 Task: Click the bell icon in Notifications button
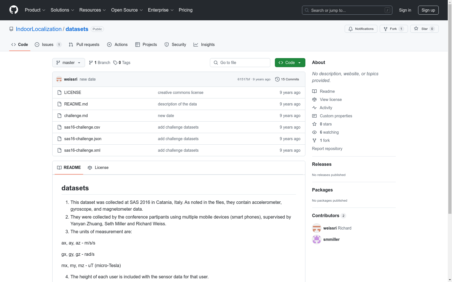(x=351, y=29)
